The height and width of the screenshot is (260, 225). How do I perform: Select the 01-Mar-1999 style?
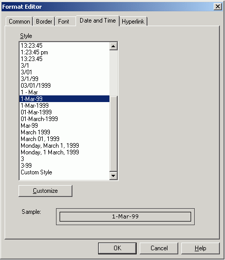[x=64, y=112]
